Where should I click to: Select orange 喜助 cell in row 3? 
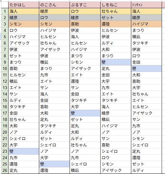(x=85, y=24)
